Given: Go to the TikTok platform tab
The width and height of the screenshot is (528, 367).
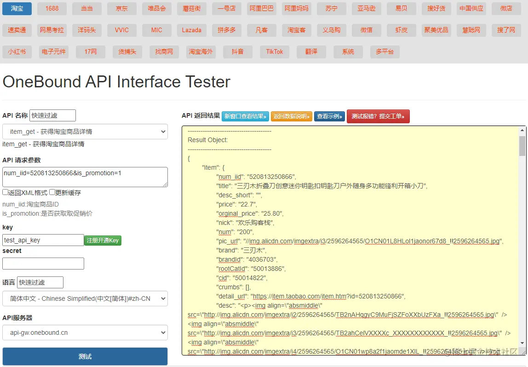Looking at the screenshot, I should [x=275, y=52].
